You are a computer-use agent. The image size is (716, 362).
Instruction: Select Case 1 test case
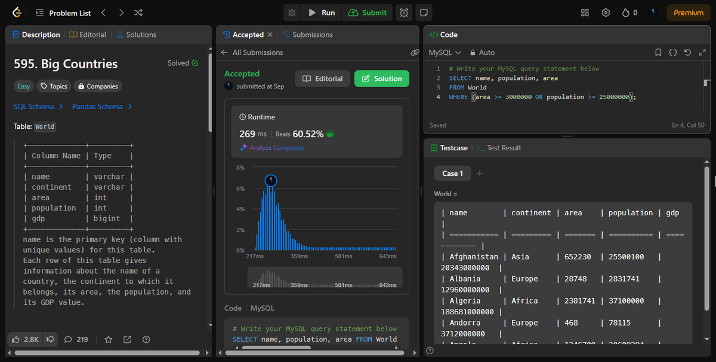452,174
